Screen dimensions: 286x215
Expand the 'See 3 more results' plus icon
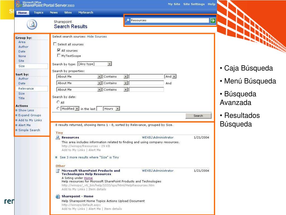tap(56, 157)
